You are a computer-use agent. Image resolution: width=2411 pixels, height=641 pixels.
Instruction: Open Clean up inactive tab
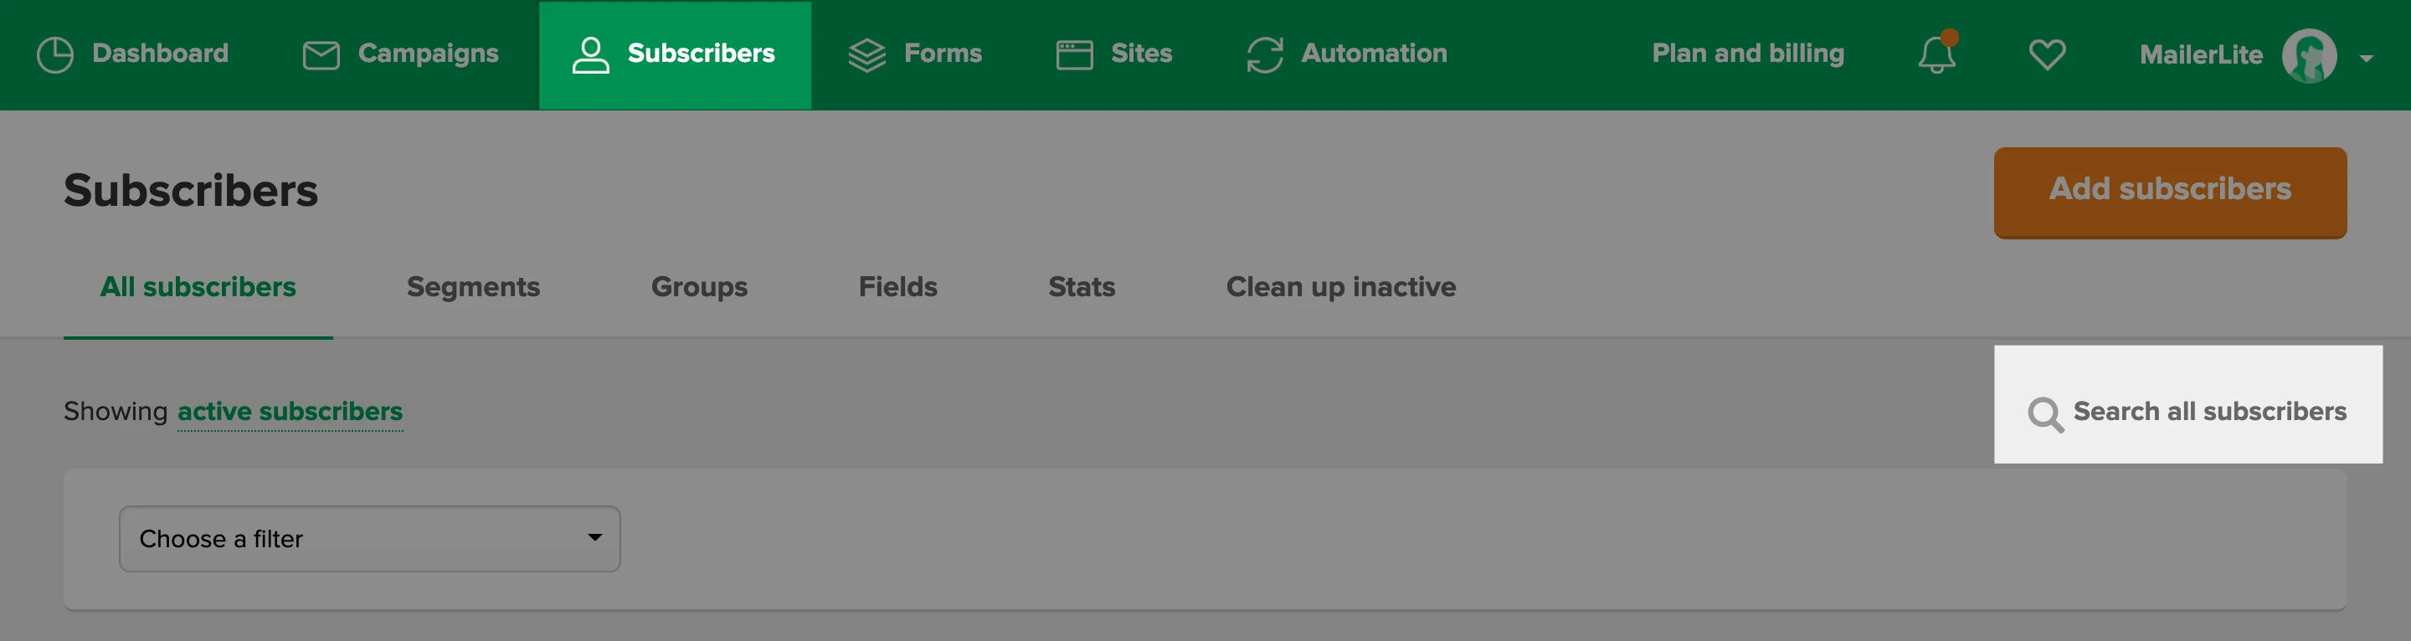pyautogui.click(x=1340, y=287)
